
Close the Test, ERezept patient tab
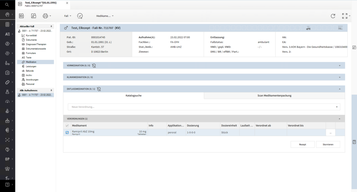67,3
